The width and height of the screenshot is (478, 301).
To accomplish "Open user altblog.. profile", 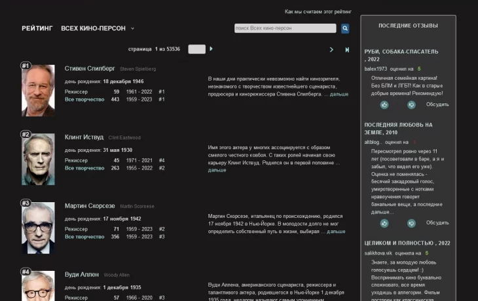I will coord(373,142).
